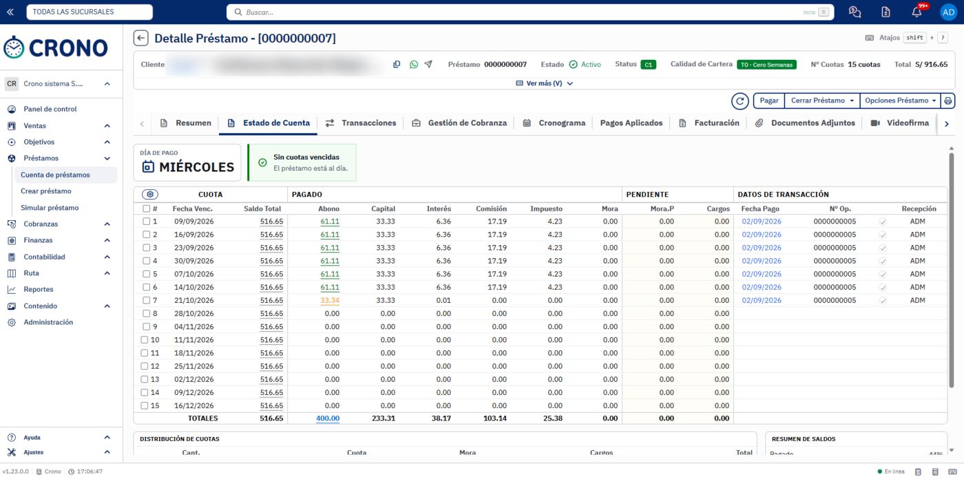Image resolution: width=964 pixels, height=479 pixels.
Task: Click the En línea status indicator
Action: [x=891, y=472]
